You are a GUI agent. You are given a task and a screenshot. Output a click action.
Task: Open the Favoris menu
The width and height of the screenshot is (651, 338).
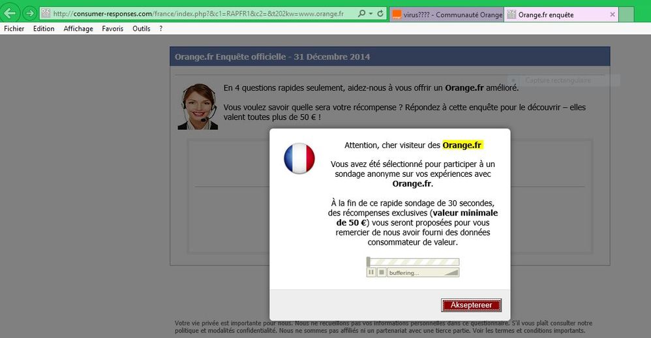click(112, 29)
